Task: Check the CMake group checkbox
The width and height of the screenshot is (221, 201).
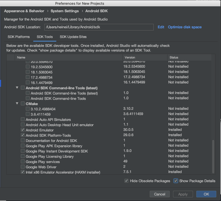Action: [23, 103]
